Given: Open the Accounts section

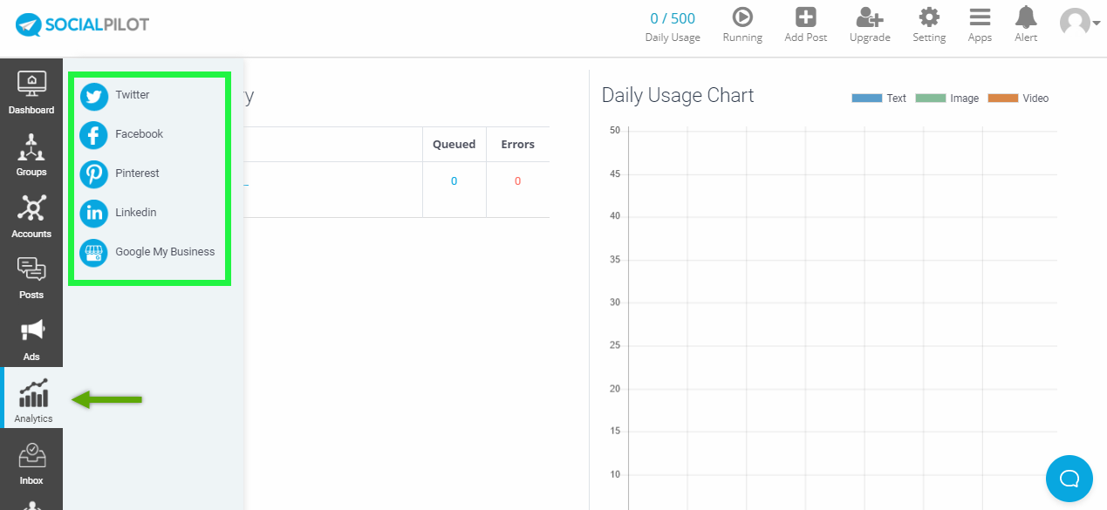Looking at the screenshot, I should [x=31, y=215].
